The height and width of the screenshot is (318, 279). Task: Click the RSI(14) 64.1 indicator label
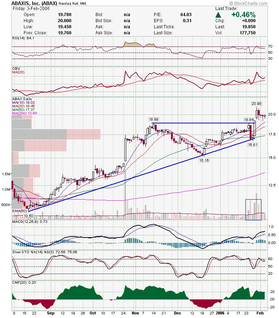pos(23,38)
